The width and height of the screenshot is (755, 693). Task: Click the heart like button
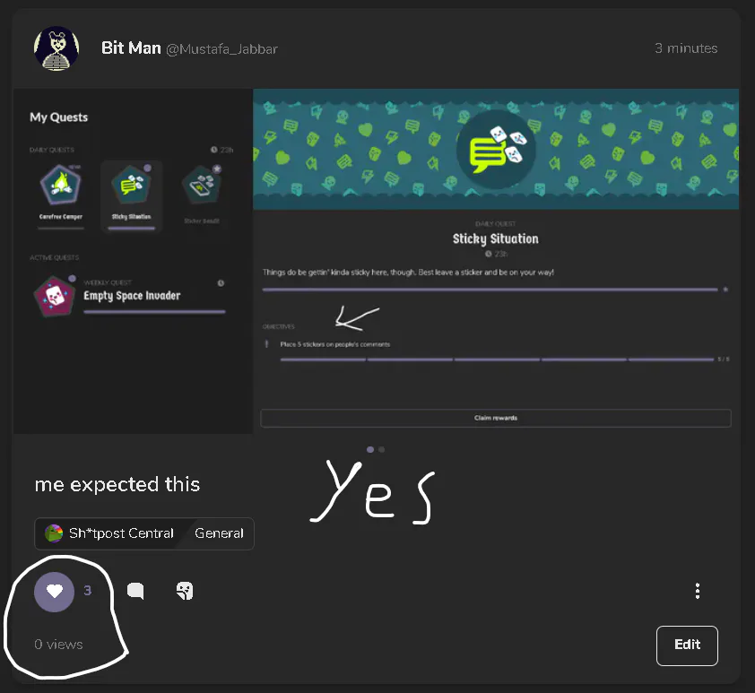(55, 592)
